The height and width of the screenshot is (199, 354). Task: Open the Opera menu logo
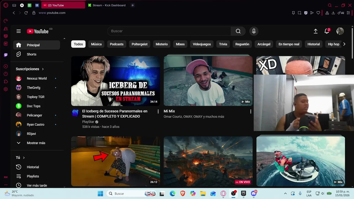click(6, 5)
